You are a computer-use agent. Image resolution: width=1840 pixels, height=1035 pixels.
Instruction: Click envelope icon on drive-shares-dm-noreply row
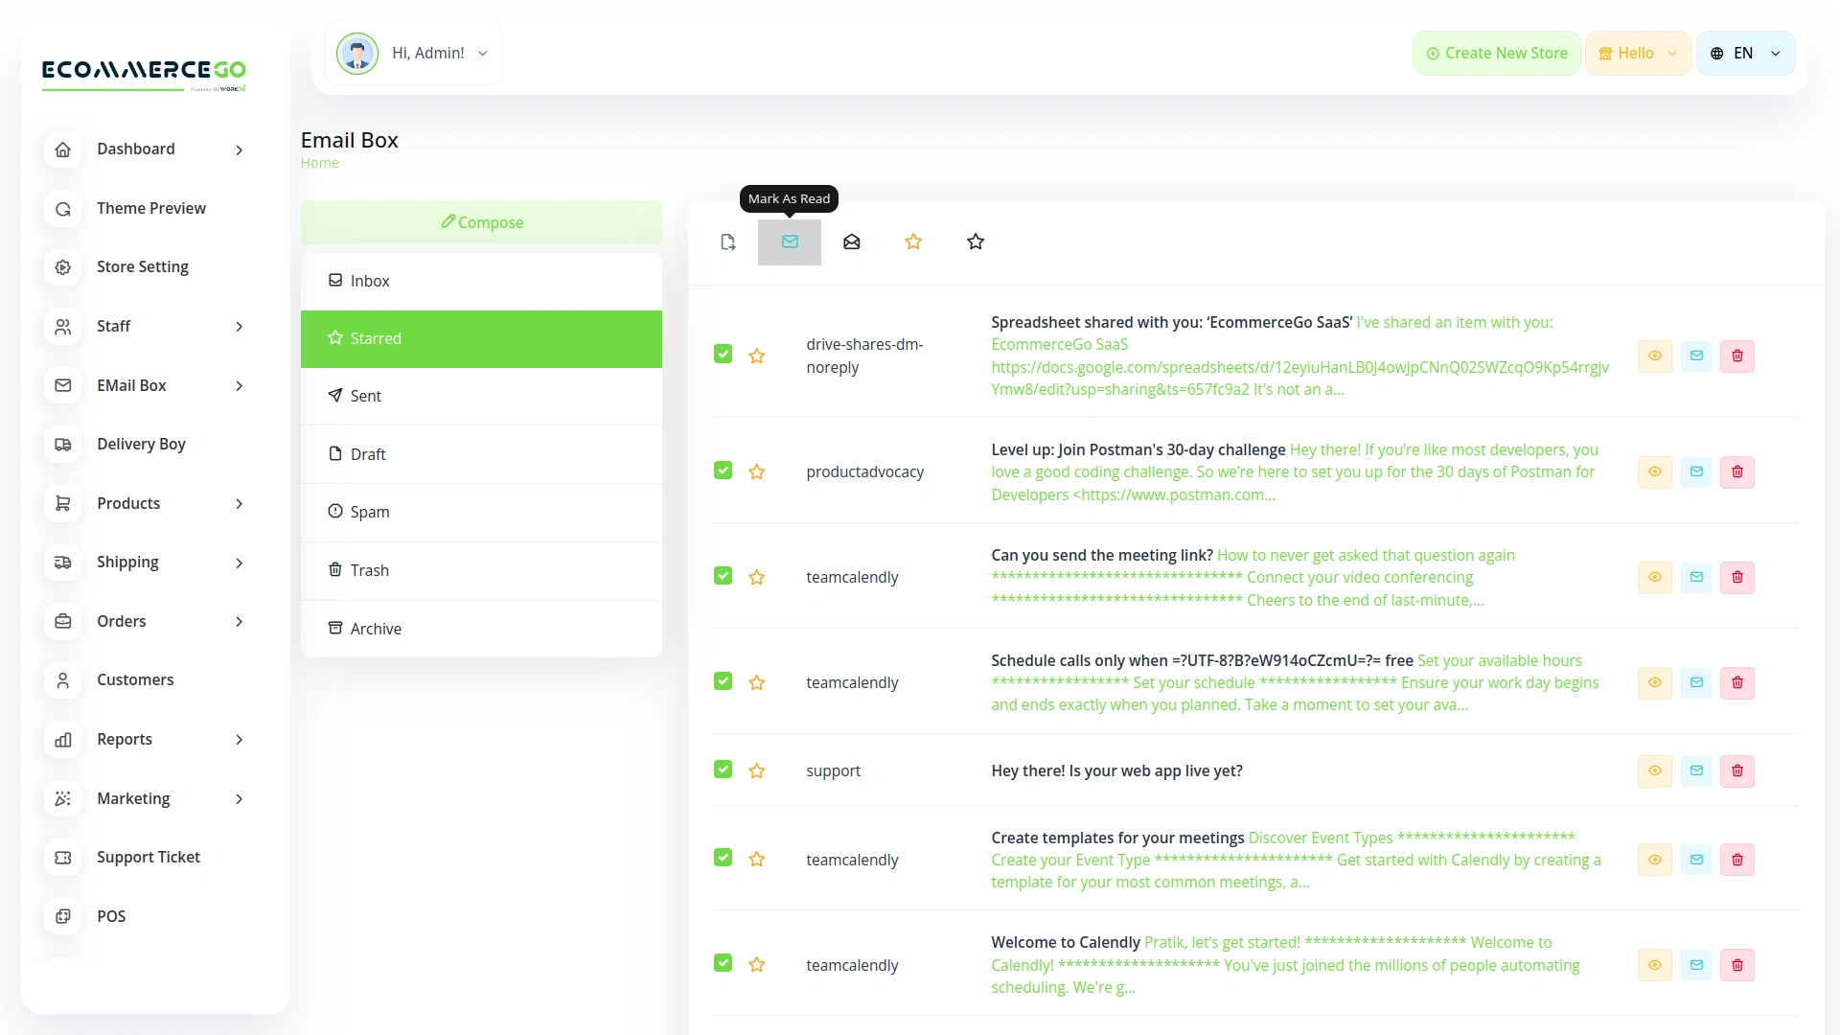pos(1696,356)
